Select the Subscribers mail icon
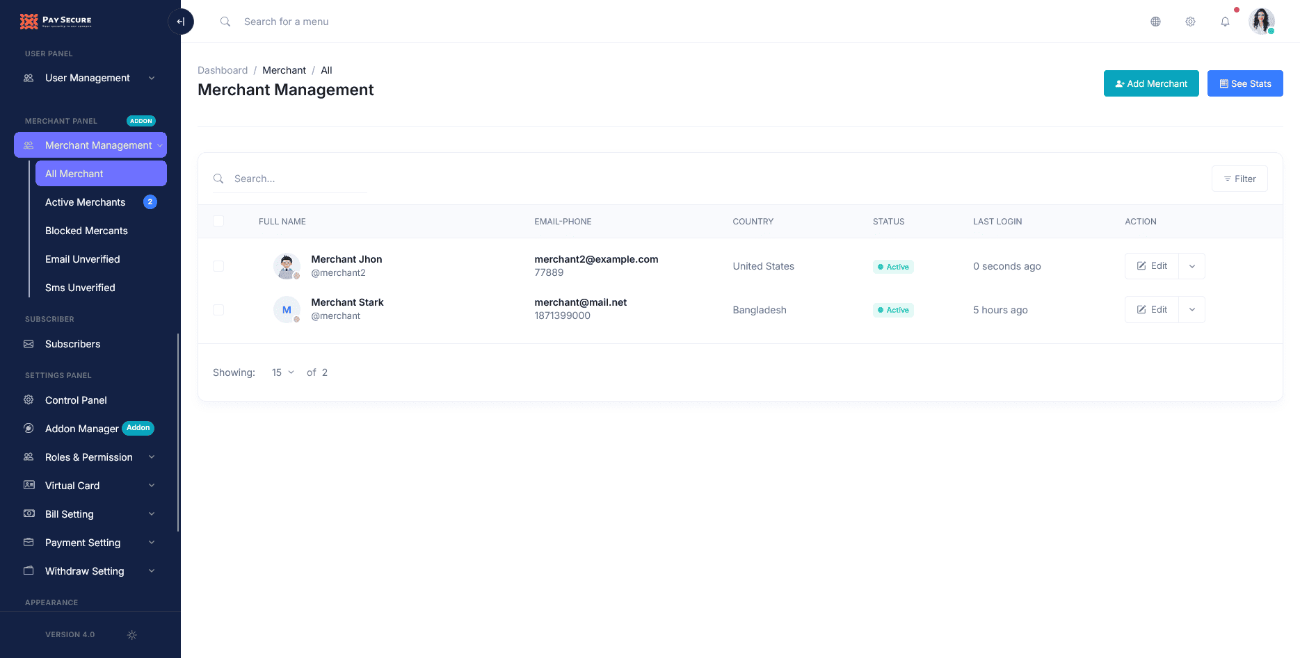Screen dimensions: 1300x658 (x=29, y=344)
